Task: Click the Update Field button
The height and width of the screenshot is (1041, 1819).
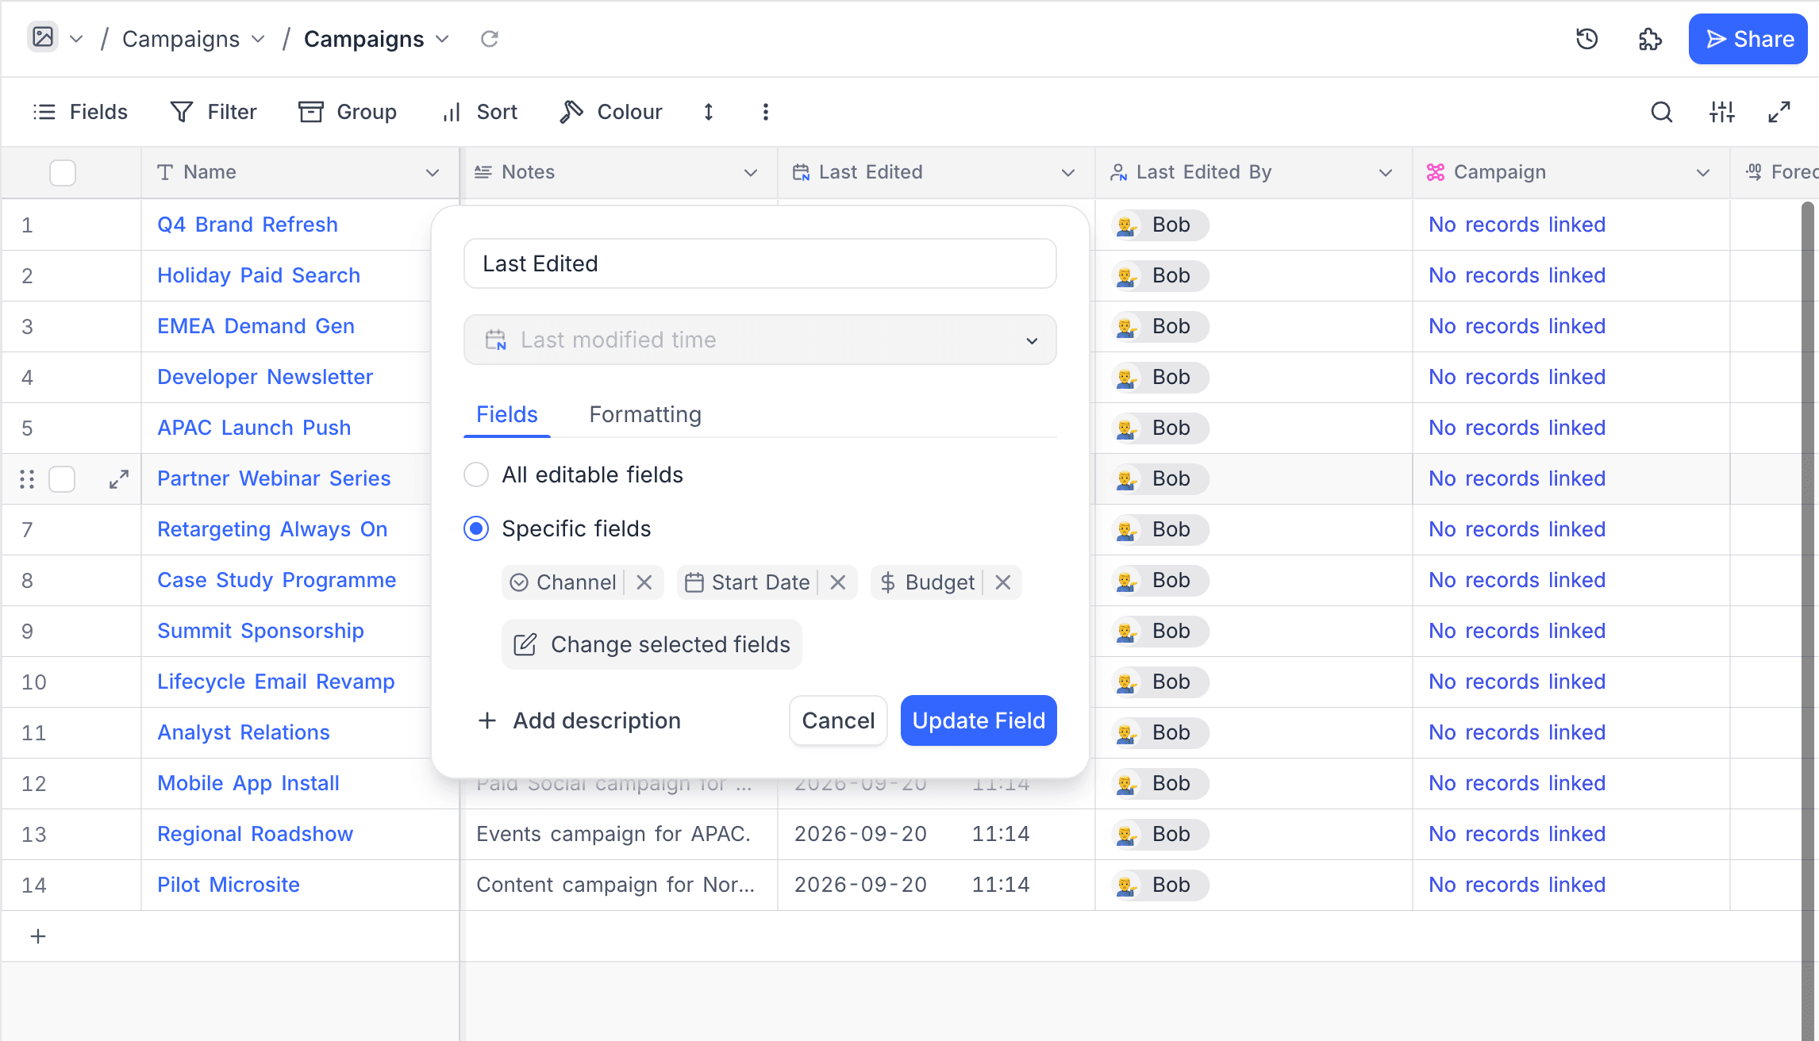Action: coord(979,720)
